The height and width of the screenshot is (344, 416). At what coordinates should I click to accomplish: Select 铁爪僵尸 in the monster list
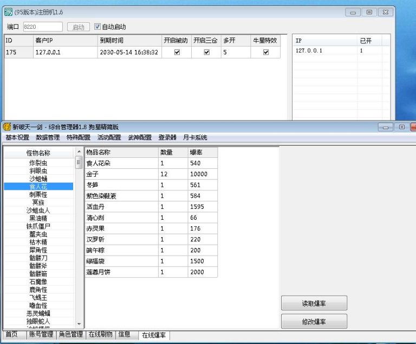pyautogui.click(x=38, y=226)
